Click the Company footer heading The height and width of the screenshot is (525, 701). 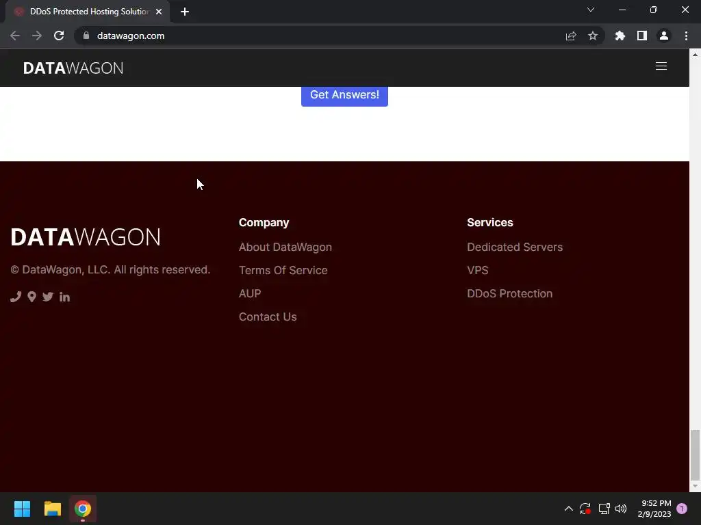(264, 222)
